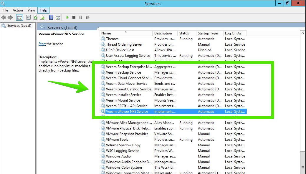The height and width of the screenshot is (174, 306).
Task: Select the Windows Audio service
Action: click(x=173, y=156)
